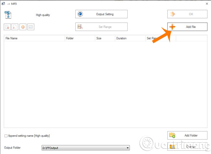
Task: Sort by Folder column header
Action: click(x=80, y=38)
